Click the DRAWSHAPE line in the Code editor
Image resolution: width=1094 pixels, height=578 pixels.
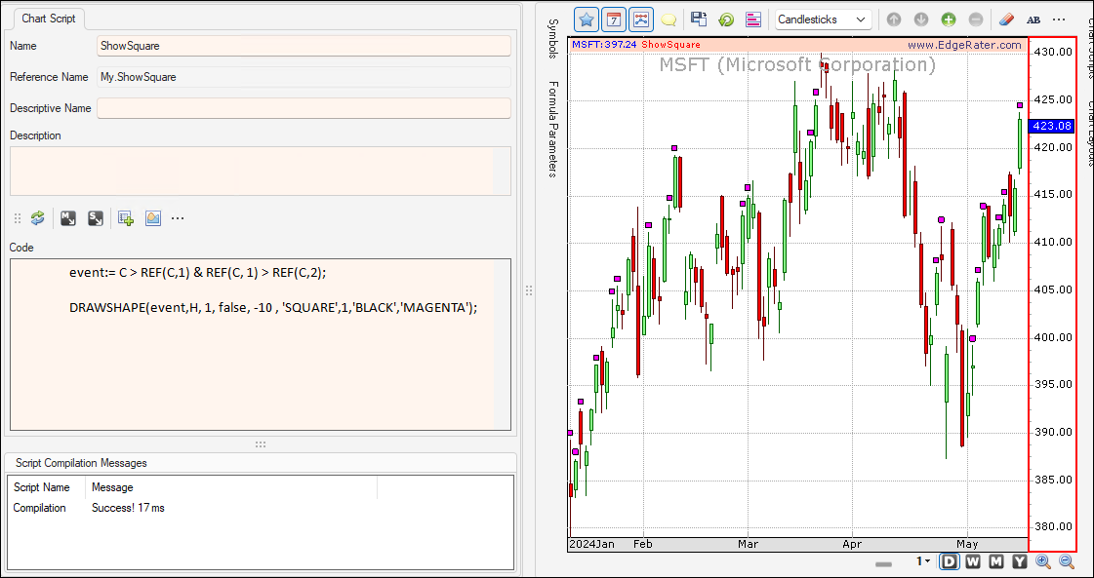[x=273, y=307]
